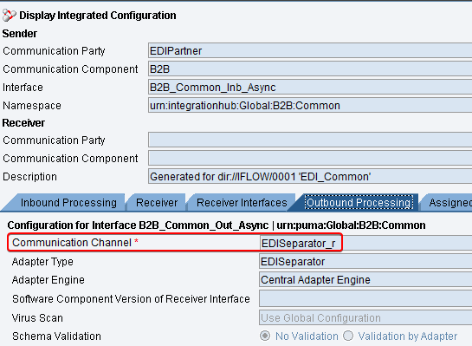Click the Receiver section heading
Screen dimensions: 472x346
pos(23,123)
